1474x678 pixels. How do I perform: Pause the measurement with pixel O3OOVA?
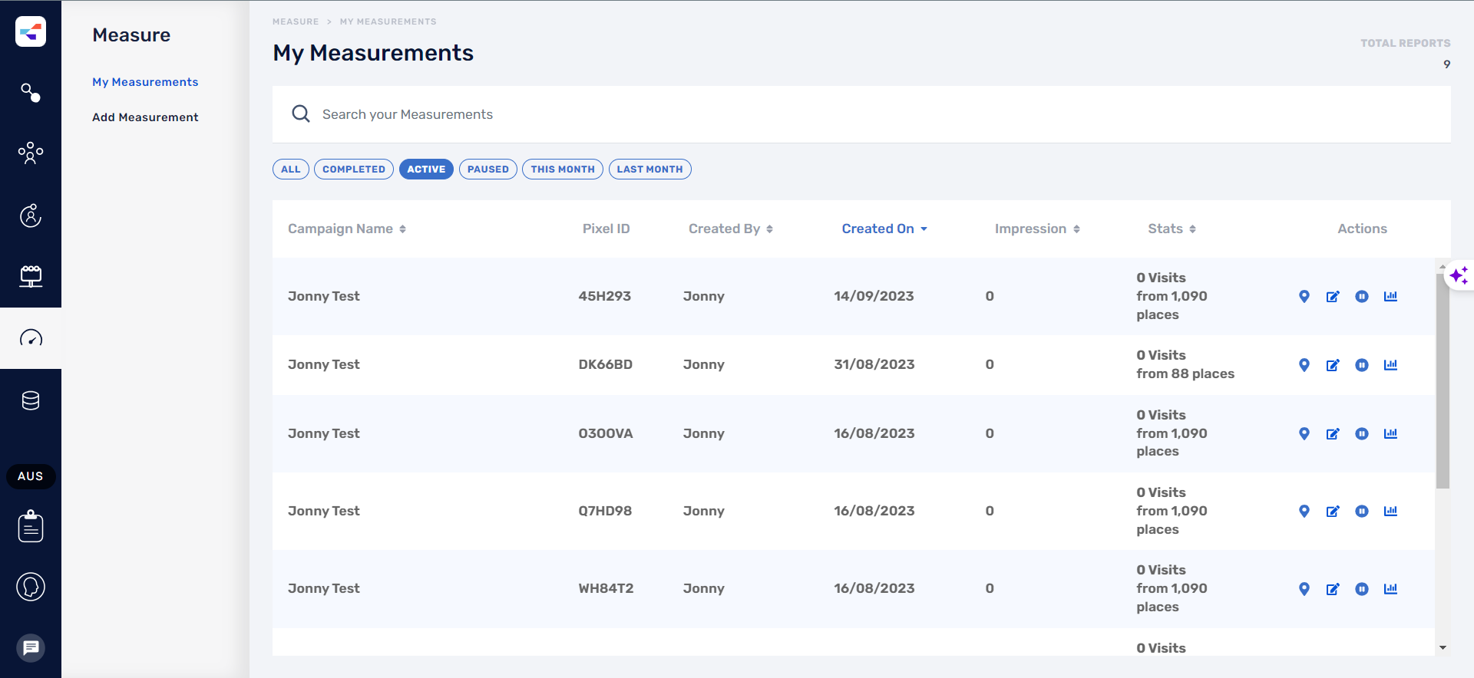(1362, 434)
